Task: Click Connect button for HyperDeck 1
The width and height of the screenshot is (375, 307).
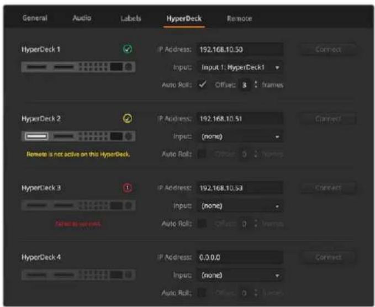Action: tap(328, 50)
